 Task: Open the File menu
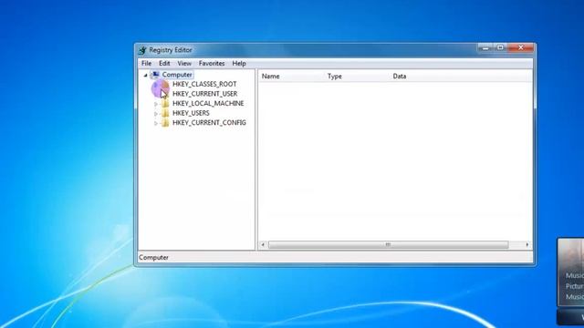[146, 63]
